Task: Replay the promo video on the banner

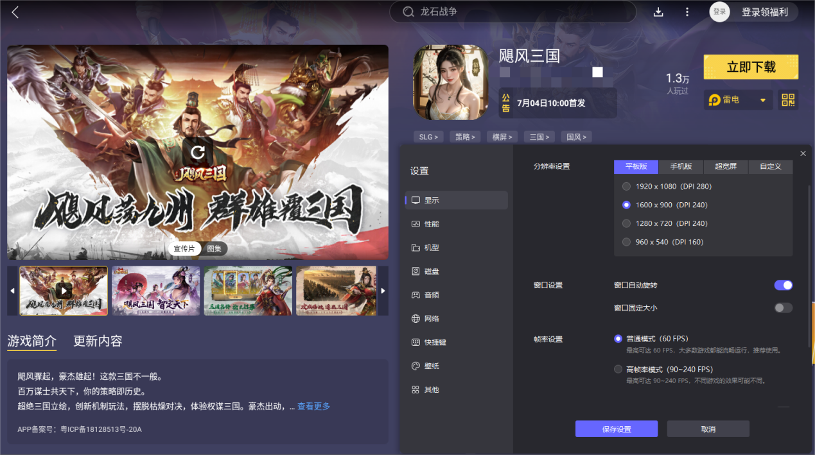Action: (198, 152)
